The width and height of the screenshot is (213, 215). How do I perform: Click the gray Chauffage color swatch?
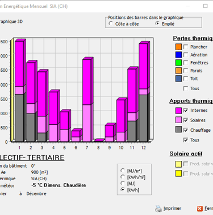[178, 129]
